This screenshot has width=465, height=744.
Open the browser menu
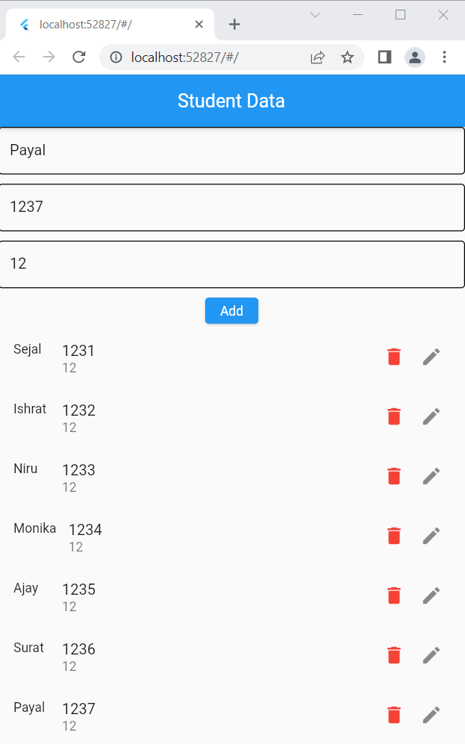coord(446,57)
